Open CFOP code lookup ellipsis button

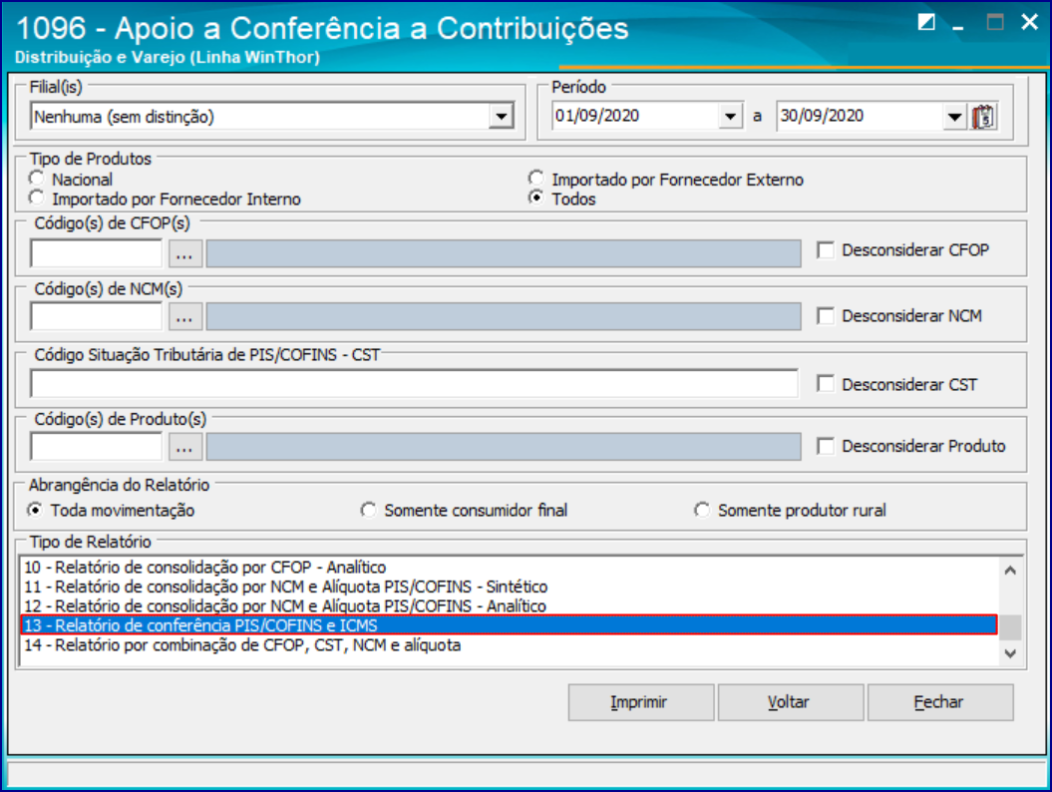coord(184,253)
